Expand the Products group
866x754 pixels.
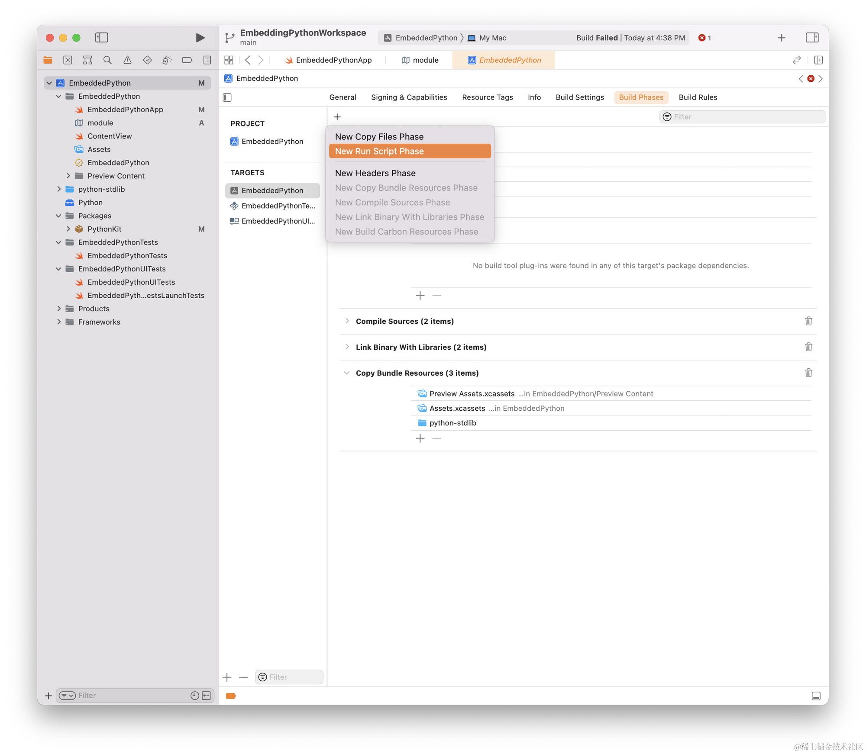click(x=58, y=309)
